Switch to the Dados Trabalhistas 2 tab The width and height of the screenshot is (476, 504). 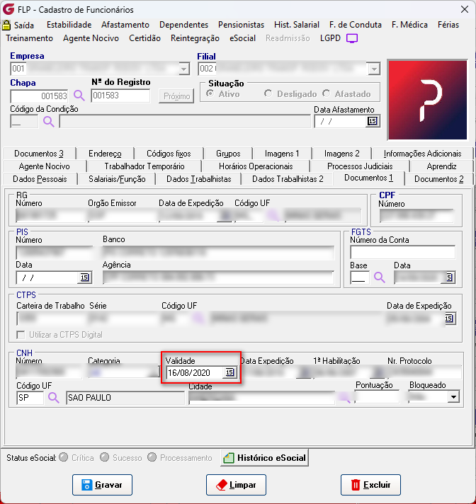tap(288, 179)
